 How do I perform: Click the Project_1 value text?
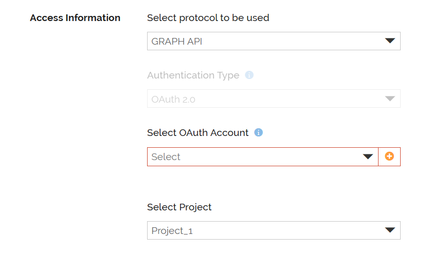coord(172,231)
